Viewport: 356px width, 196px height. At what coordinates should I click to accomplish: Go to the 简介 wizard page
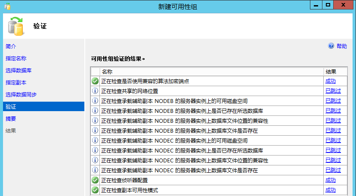coord(11,47)
